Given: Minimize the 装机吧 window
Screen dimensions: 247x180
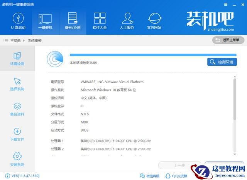Looking at the screenshot, I should point(234,5).
